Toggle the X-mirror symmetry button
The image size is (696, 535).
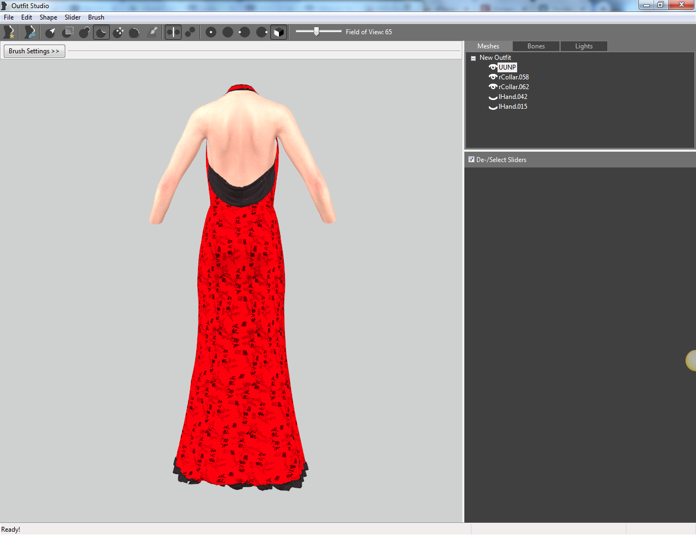(173, 32)
